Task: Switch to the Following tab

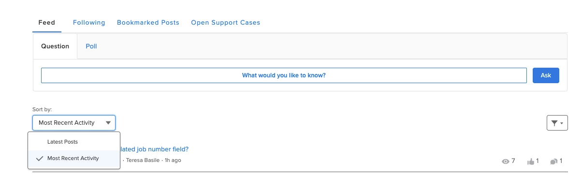Action: pos(89,22)
